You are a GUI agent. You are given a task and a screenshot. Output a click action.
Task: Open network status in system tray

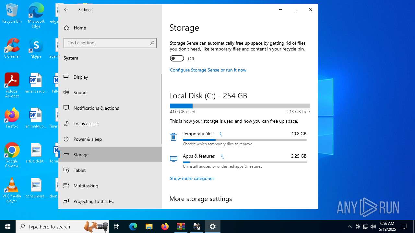(365, 227)
